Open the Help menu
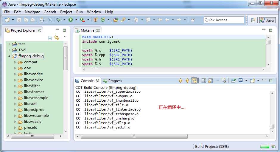280x152 pixels. (109, 12)
